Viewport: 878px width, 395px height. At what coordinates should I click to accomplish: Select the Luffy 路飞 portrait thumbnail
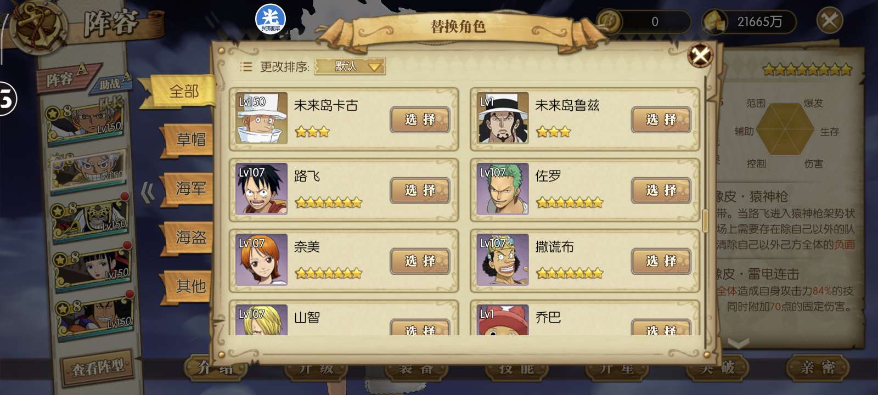click(x=261, y=189)
